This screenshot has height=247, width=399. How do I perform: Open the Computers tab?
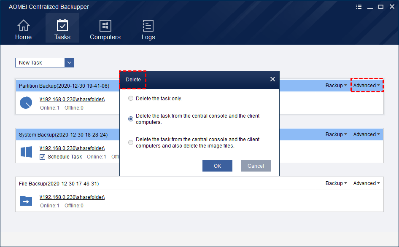click(x=105, y=30)
